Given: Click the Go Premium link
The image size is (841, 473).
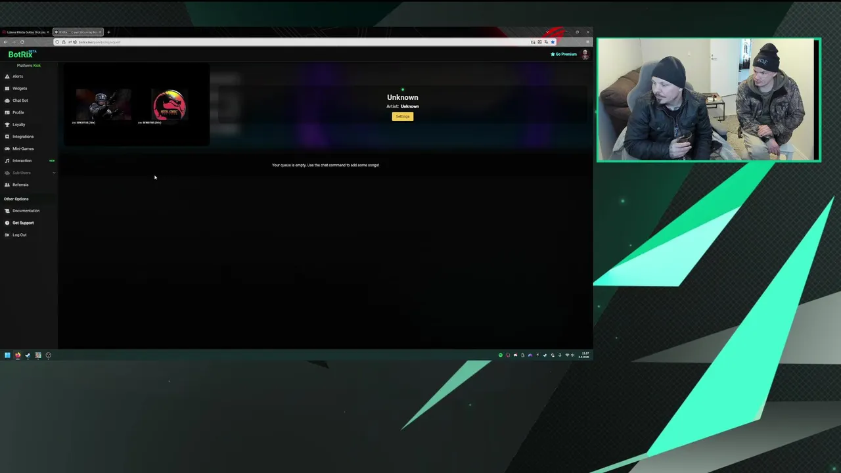Looking at the screenshot, I should coord(564,55).
